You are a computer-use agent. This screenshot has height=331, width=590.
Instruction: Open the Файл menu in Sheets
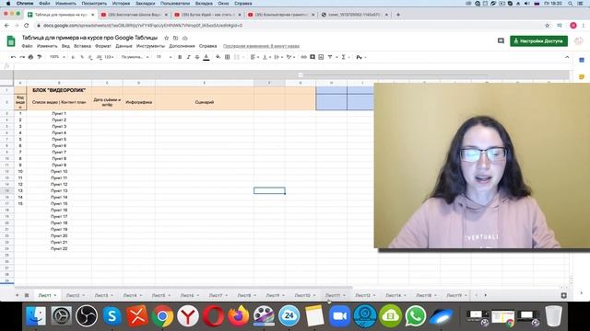coord(27,46)
